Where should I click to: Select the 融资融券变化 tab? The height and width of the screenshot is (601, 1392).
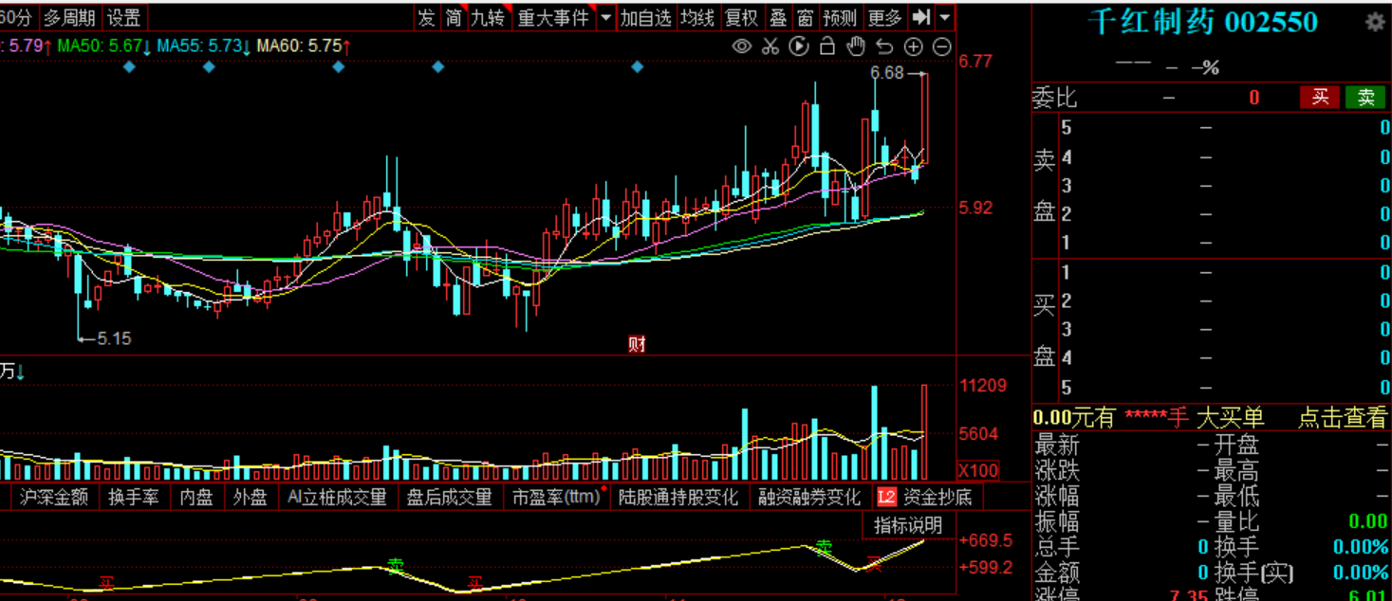click(x=809, y=497)
